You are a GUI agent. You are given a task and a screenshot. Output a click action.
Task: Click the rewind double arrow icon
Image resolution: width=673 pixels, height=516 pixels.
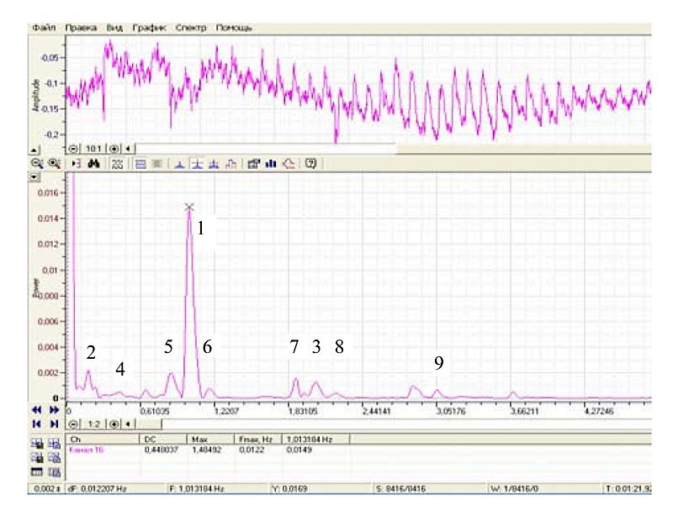36,409
